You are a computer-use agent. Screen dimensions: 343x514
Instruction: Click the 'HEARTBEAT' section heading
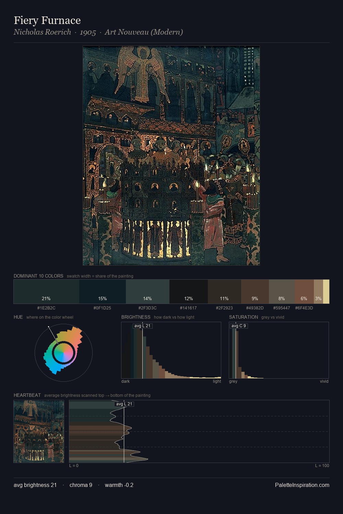(27, 395)
